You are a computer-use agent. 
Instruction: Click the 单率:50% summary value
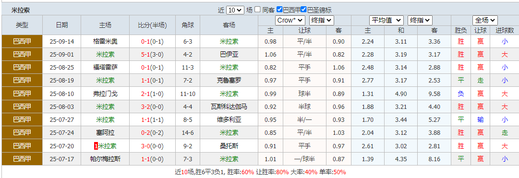point(332,172)
